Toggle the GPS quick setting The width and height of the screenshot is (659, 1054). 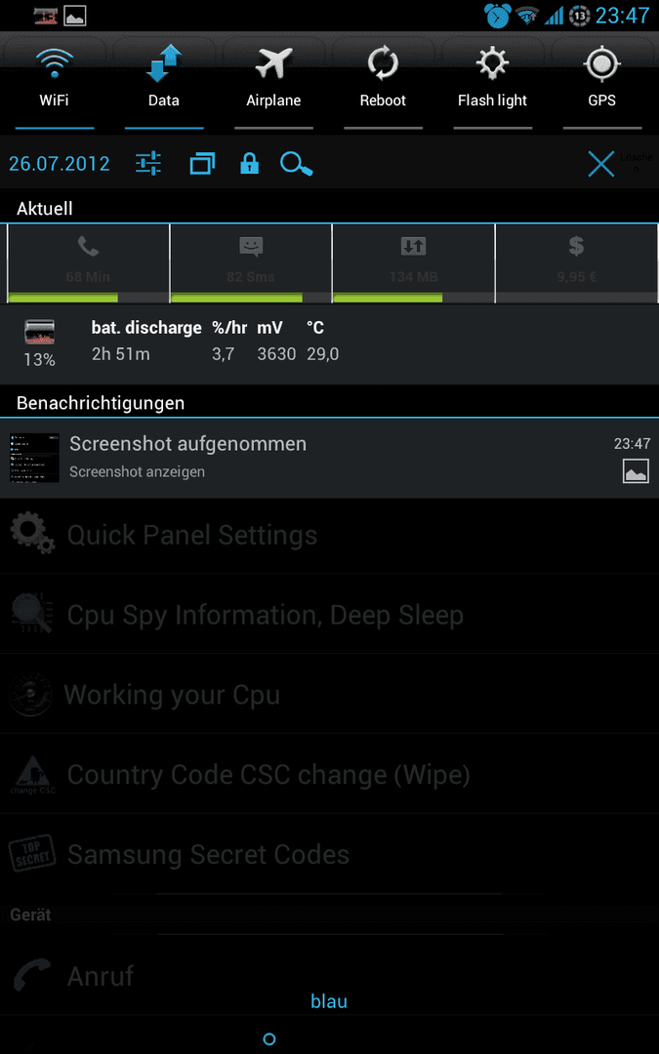pyautogui.click(x=601, y=83)
